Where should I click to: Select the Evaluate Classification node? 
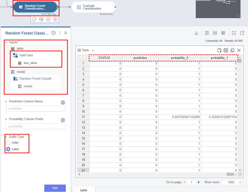click(93, 7)
